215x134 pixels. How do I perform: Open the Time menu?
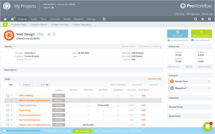coord(44,19)
